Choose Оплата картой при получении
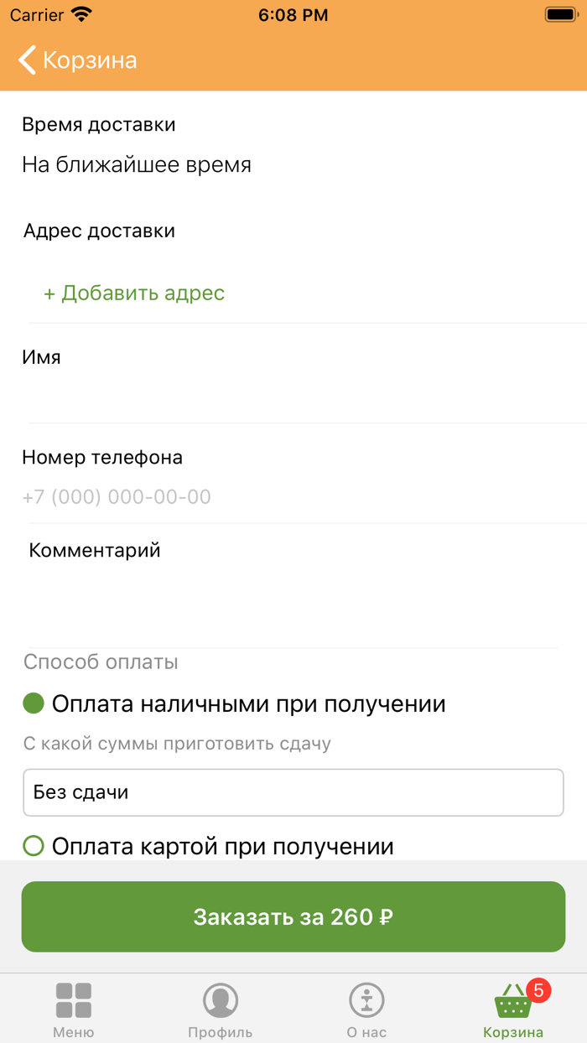The image size is (587, 1043). pos(33,847)
